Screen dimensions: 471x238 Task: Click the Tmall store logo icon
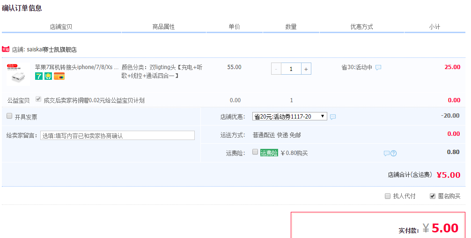[x=6, y=49]
